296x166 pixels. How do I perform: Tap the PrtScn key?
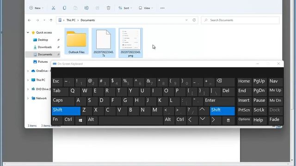[244, 111]
